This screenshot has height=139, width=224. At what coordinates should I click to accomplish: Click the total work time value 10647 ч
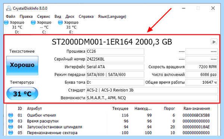pos(202,82)
